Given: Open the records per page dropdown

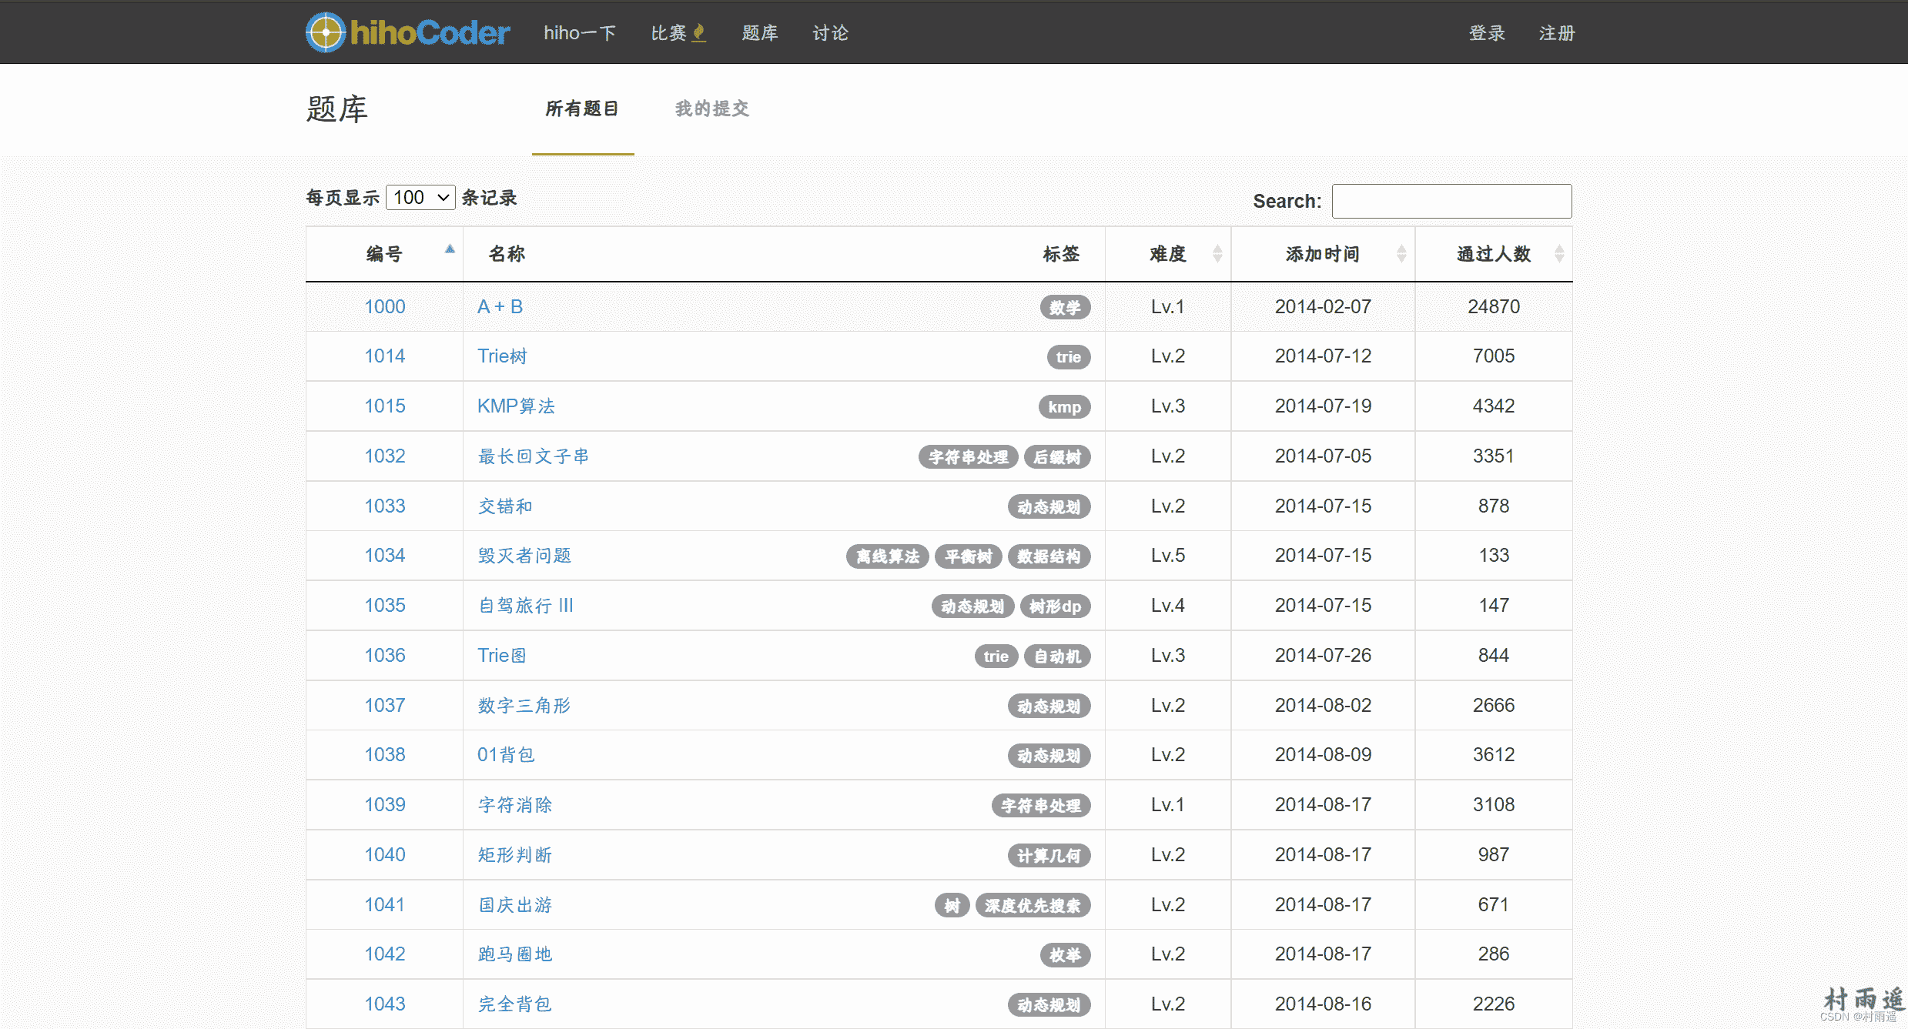Looking at the screenshot, I should 420,198.
